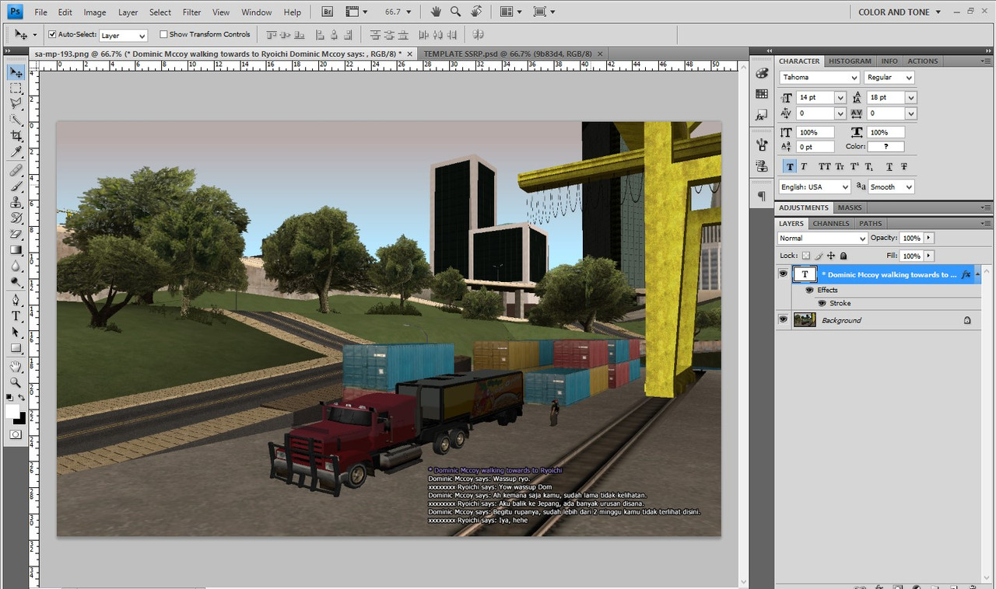This screenshot has width=996, height=589.
Task: Select the Magic Wand tool
Action: pos(16,120)
